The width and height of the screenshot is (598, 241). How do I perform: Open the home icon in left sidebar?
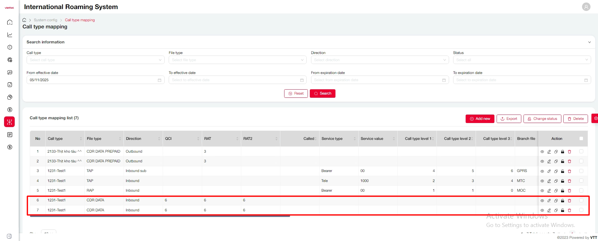pyautogui.click(x=10, y=22)
